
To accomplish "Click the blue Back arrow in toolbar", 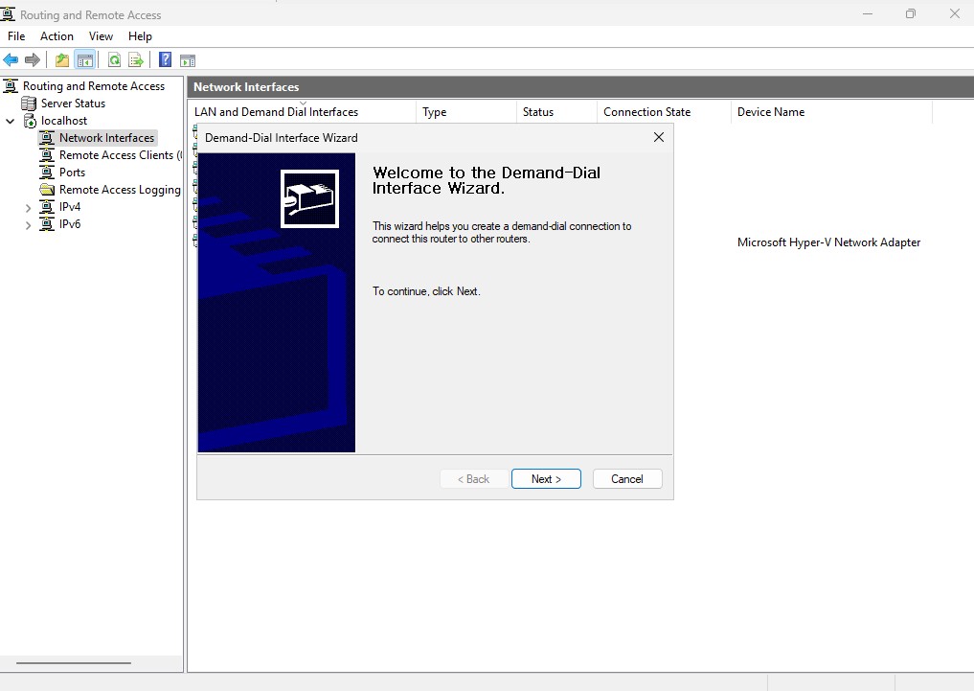I will point(11,60).
